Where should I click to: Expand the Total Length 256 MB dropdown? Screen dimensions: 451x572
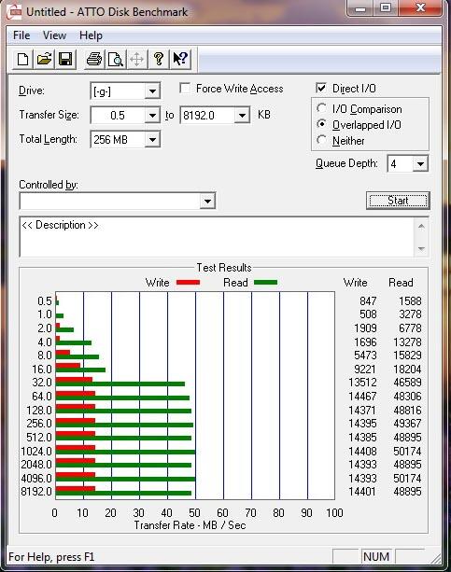point(152,140)
